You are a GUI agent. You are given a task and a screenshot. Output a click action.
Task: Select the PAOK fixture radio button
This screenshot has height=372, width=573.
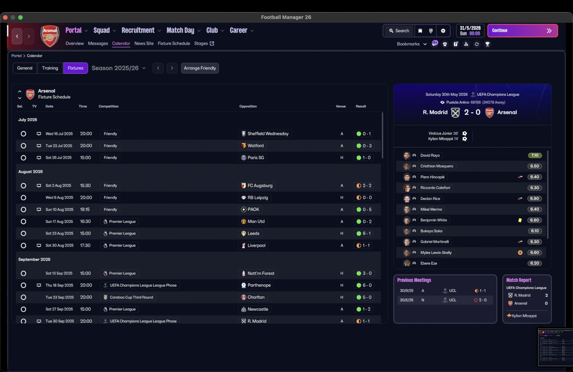click(23, 210)
